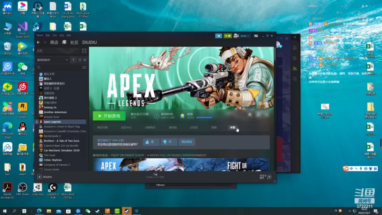This screenshot has width=382, height=215.
Task: Click the Add a game label
Action: pos(47,177)
